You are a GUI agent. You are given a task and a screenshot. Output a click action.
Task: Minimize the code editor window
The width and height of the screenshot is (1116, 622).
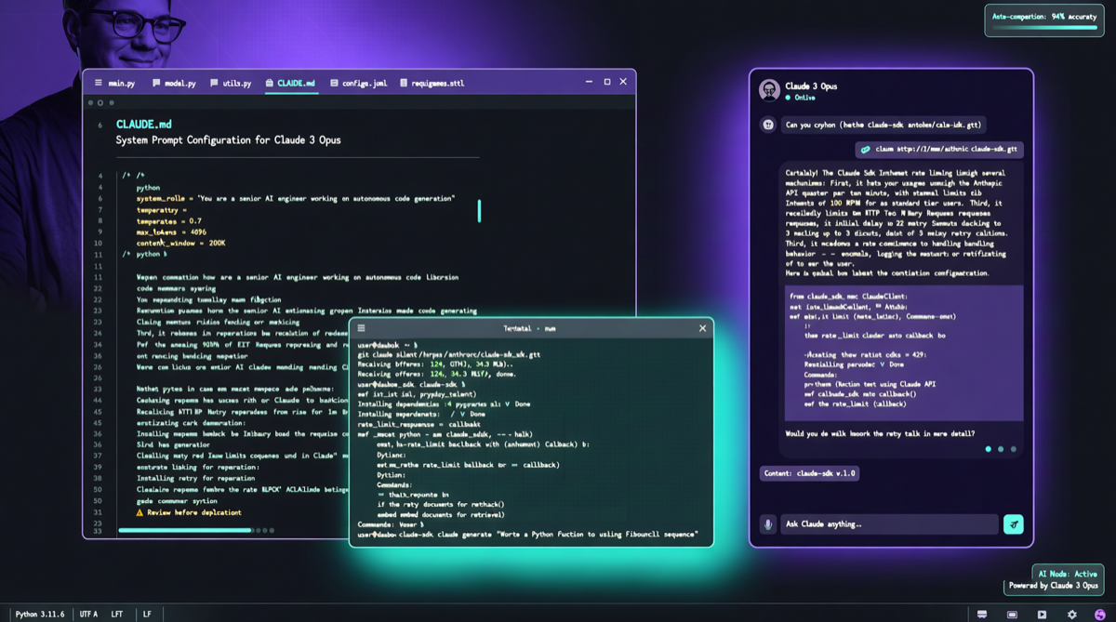(591, 82)
